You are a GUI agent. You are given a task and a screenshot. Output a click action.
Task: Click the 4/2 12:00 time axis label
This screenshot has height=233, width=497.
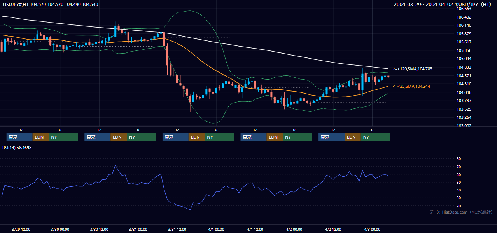[333, 229]
